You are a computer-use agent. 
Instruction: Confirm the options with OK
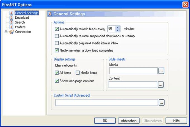[x=105, y=121]
